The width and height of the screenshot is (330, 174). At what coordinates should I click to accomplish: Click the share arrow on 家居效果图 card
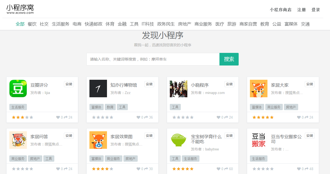(x=146, y=169)
